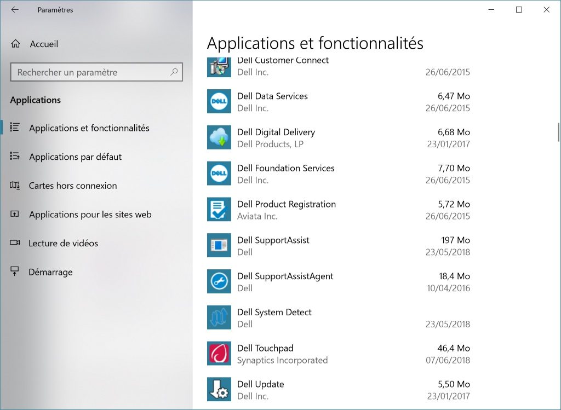Click the 10/04/2016 install date
Viewport: 561px width, 410px height.
(x=448, y=288)
